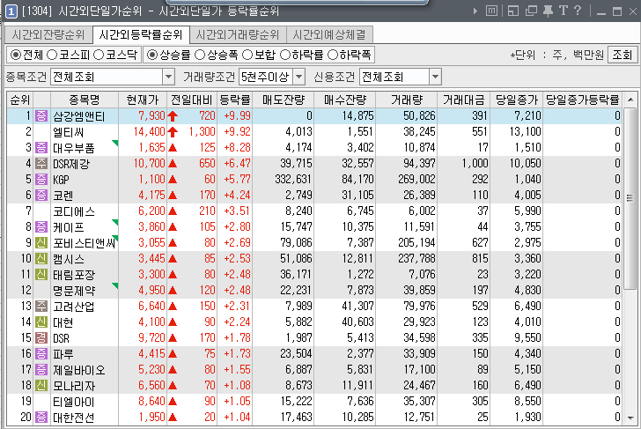
Task: Click the 조회 search button
Action: [623, 55]
